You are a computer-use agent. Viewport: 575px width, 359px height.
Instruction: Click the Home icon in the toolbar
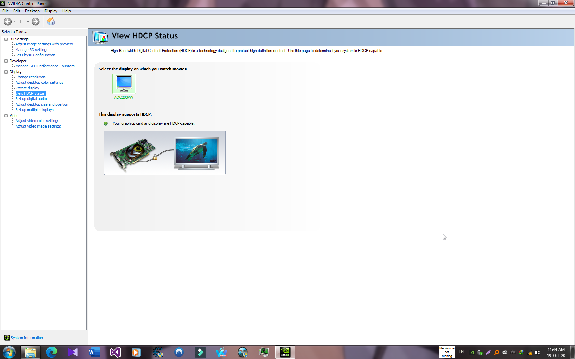[51, 22]
